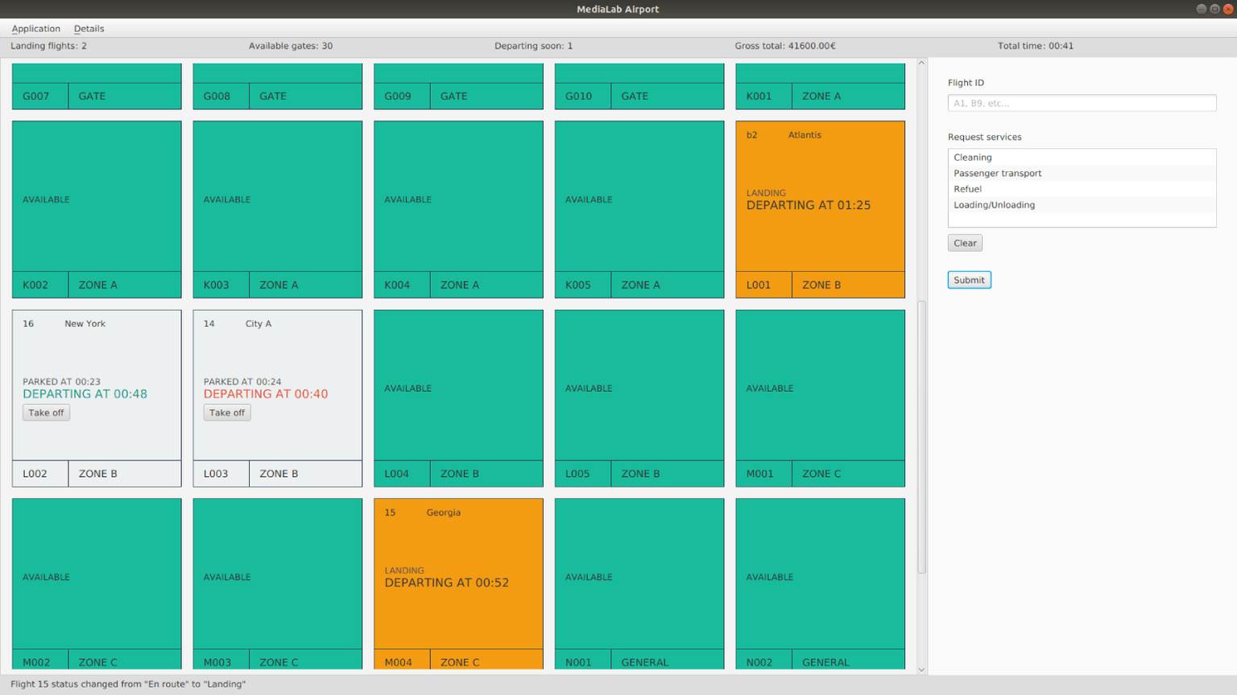Click available gate K002 tile

[x=97, y=209]
